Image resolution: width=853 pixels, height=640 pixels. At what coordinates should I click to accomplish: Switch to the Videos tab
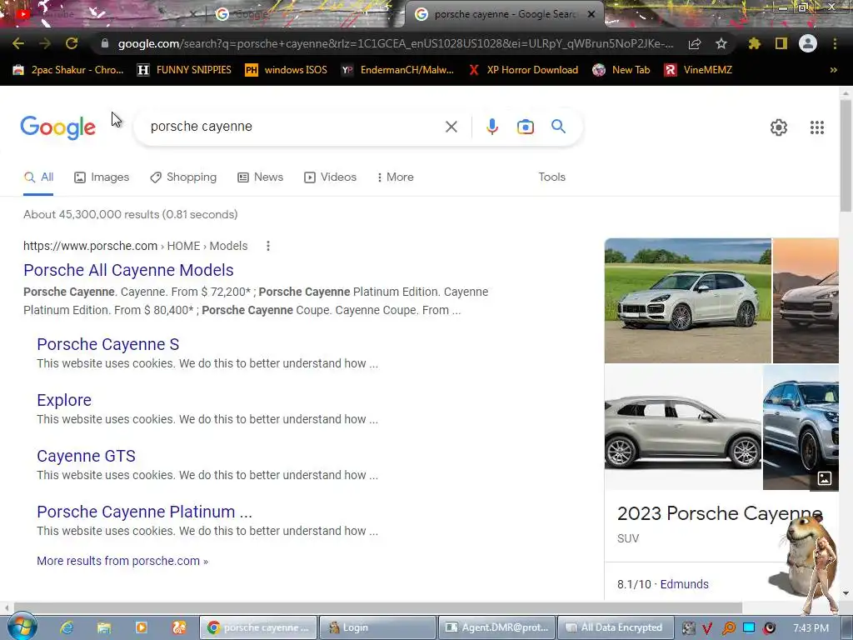[330, 177]
